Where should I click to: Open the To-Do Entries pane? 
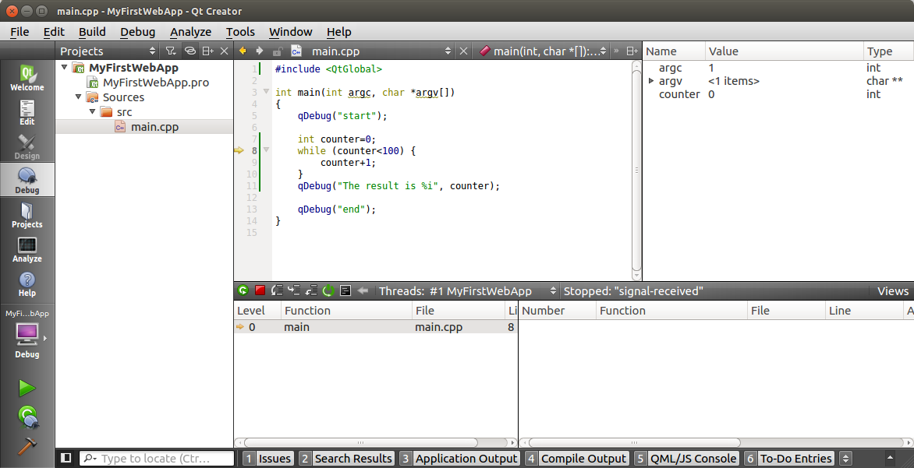coord(790,458)
